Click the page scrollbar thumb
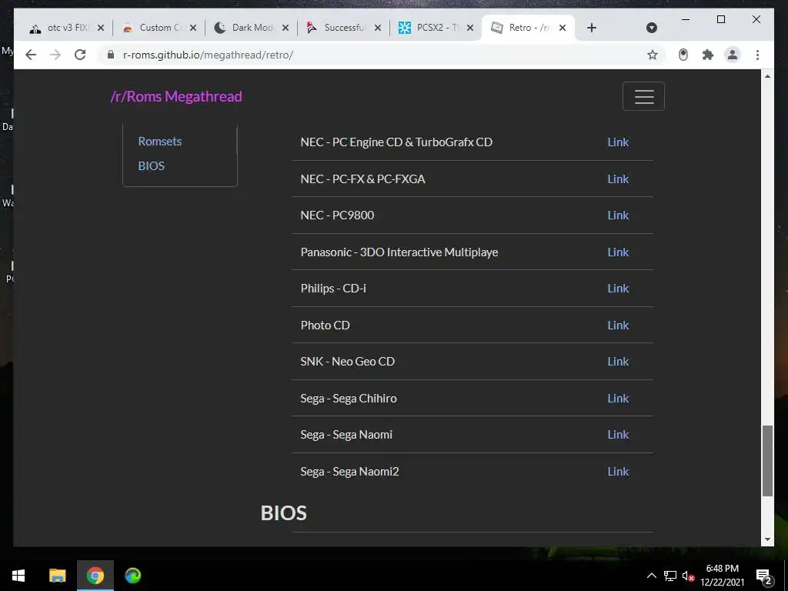 [767, 460]
